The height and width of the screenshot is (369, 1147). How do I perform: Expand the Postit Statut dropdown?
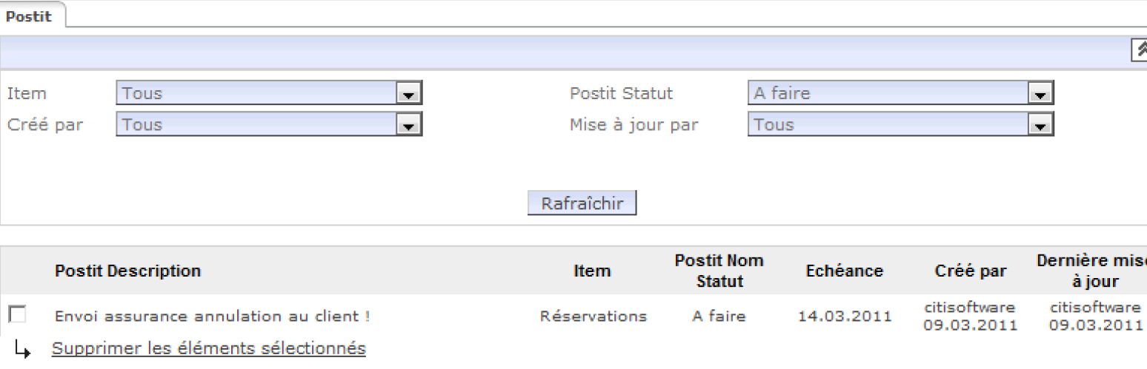(1039, 94)
